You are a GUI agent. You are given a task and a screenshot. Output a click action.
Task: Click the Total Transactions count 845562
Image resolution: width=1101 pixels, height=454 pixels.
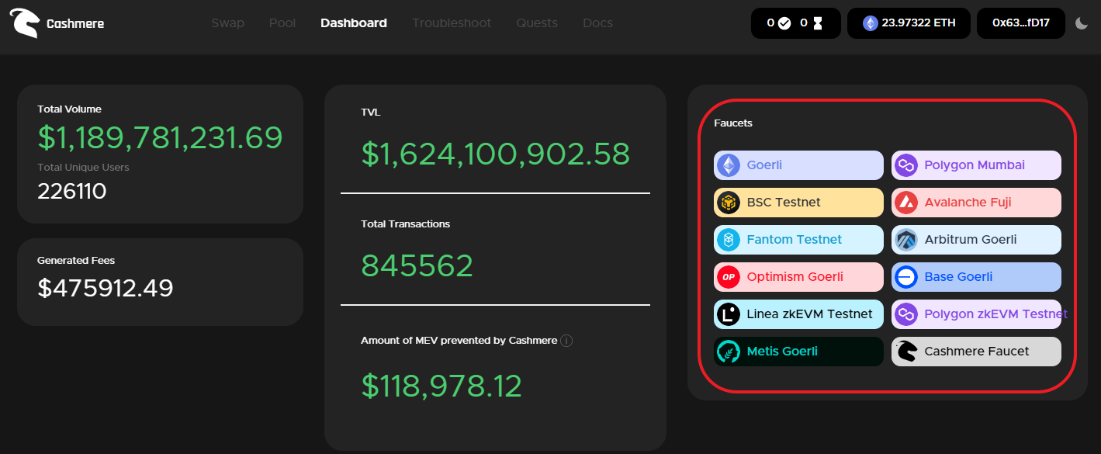(417, 266)
